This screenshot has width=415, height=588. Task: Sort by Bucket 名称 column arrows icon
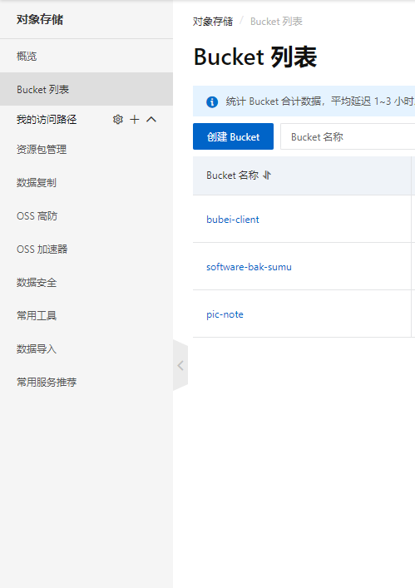coord(267,175)
